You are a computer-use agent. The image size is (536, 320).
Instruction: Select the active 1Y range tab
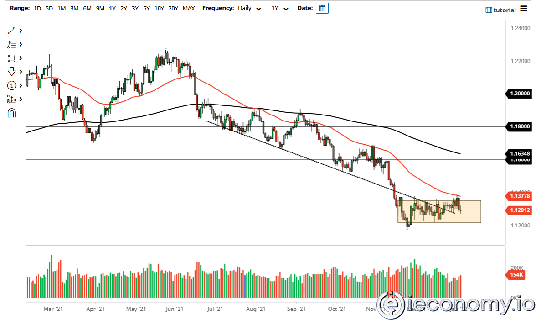click(112, 8)
